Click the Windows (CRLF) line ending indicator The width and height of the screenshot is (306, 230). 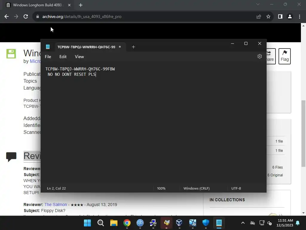pyautogui.click(x=197, y=188)
